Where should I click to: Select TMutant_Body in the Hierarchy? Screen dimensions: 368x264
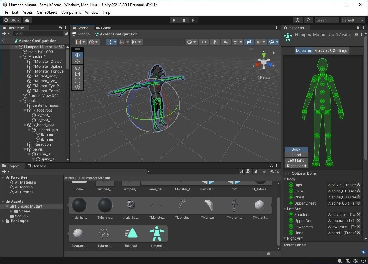click(45, 76)
